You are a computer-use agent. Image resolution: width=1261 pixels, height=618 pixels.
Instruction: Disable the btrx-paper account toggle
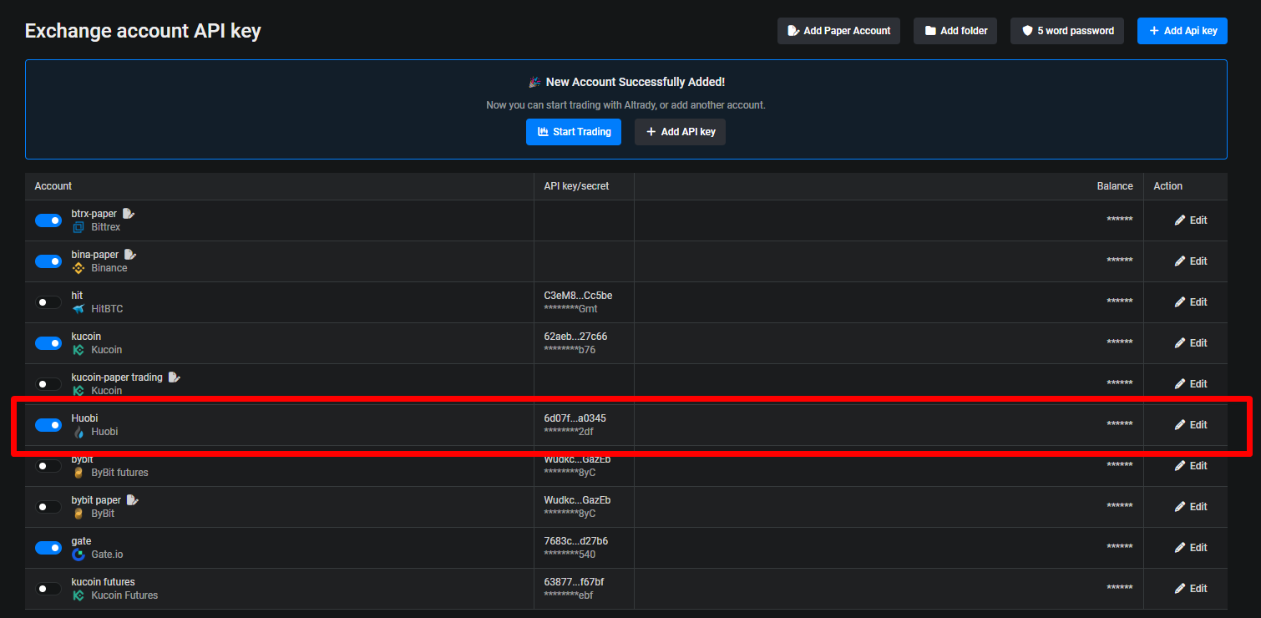pyautogui.click(x=48, y=220)
